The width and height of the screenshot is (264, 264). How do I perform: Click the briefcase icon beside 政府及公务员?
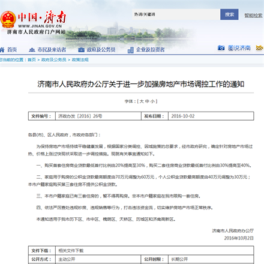[x=81, y=50]
